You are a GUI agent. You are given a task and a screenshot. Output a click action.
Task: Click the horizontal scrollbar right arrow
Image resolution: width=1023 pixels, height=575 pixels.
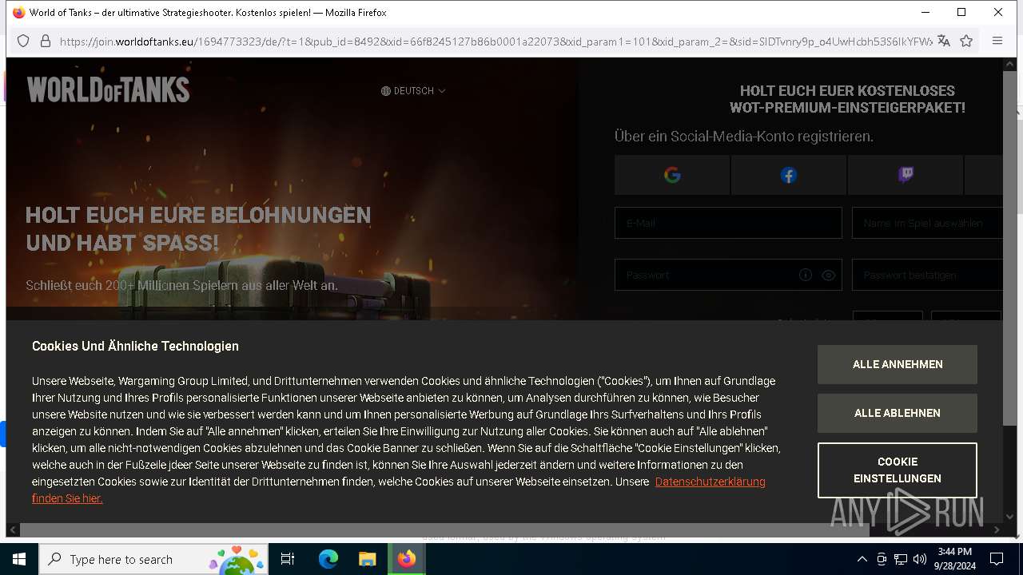(996, 529)
